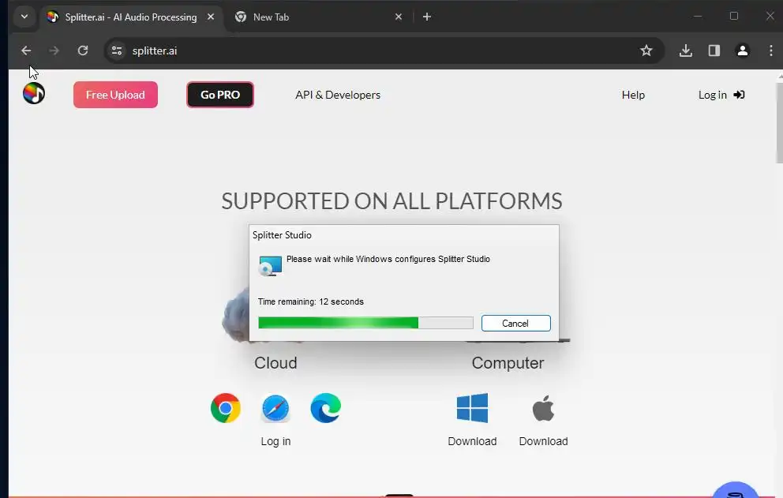This screenshot has width=783, height=498.
Task: Bookmark this page with the star
Action: [646, 51]
